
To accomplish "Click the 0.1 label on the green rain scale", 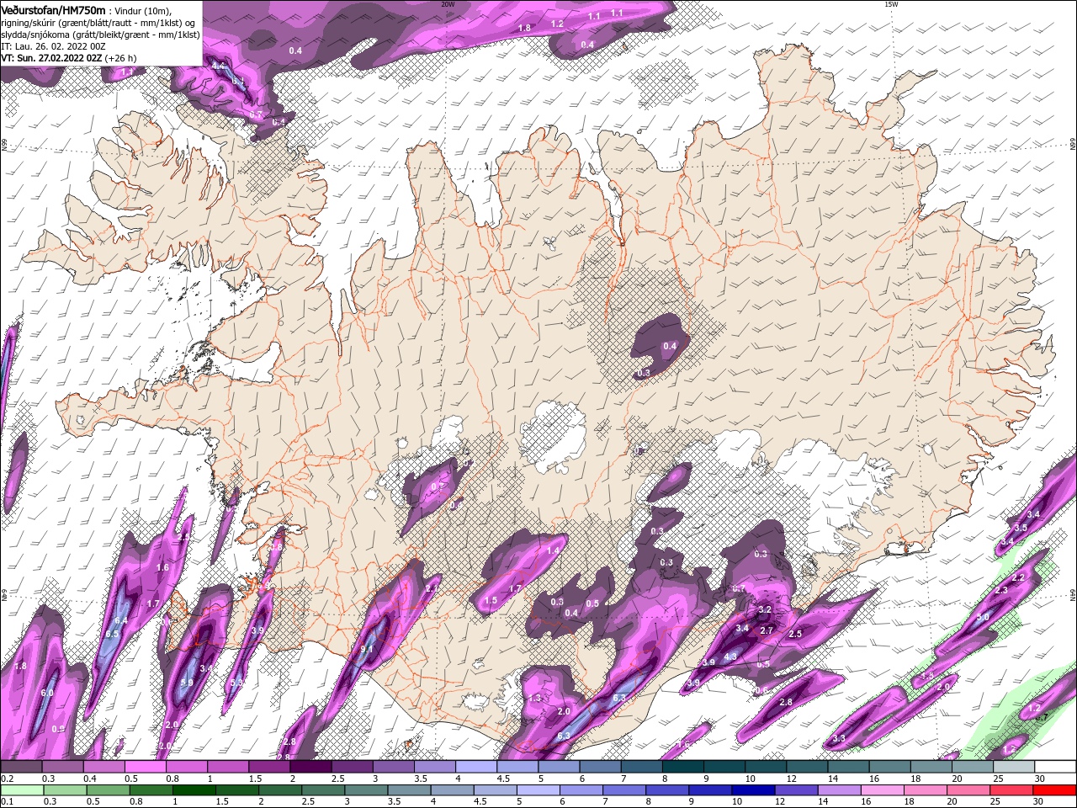I will 7,802.
